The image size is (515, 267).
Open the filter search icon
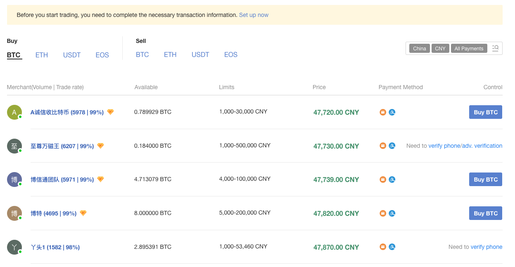pos(495,48)
